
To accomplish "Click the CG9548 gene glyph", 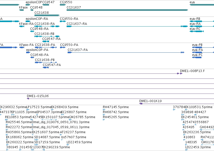I will click(32, 10).
